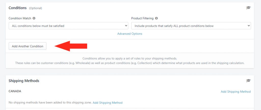The width and height of the screenshot is (261, 110).
Task: Click the 'These rules can be customer conditions' line
Action: pyautogui.click(x=130, y=63)
